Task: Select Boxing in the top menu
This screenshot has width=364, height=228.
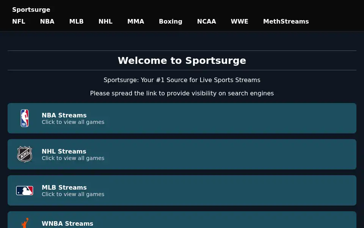Action: point(170,21)
